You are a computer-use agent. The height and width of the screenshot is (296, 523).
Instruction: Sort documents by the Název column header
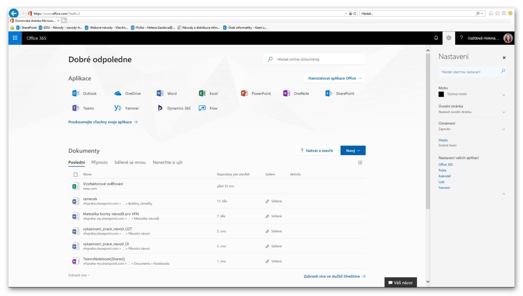pos(87,174)
